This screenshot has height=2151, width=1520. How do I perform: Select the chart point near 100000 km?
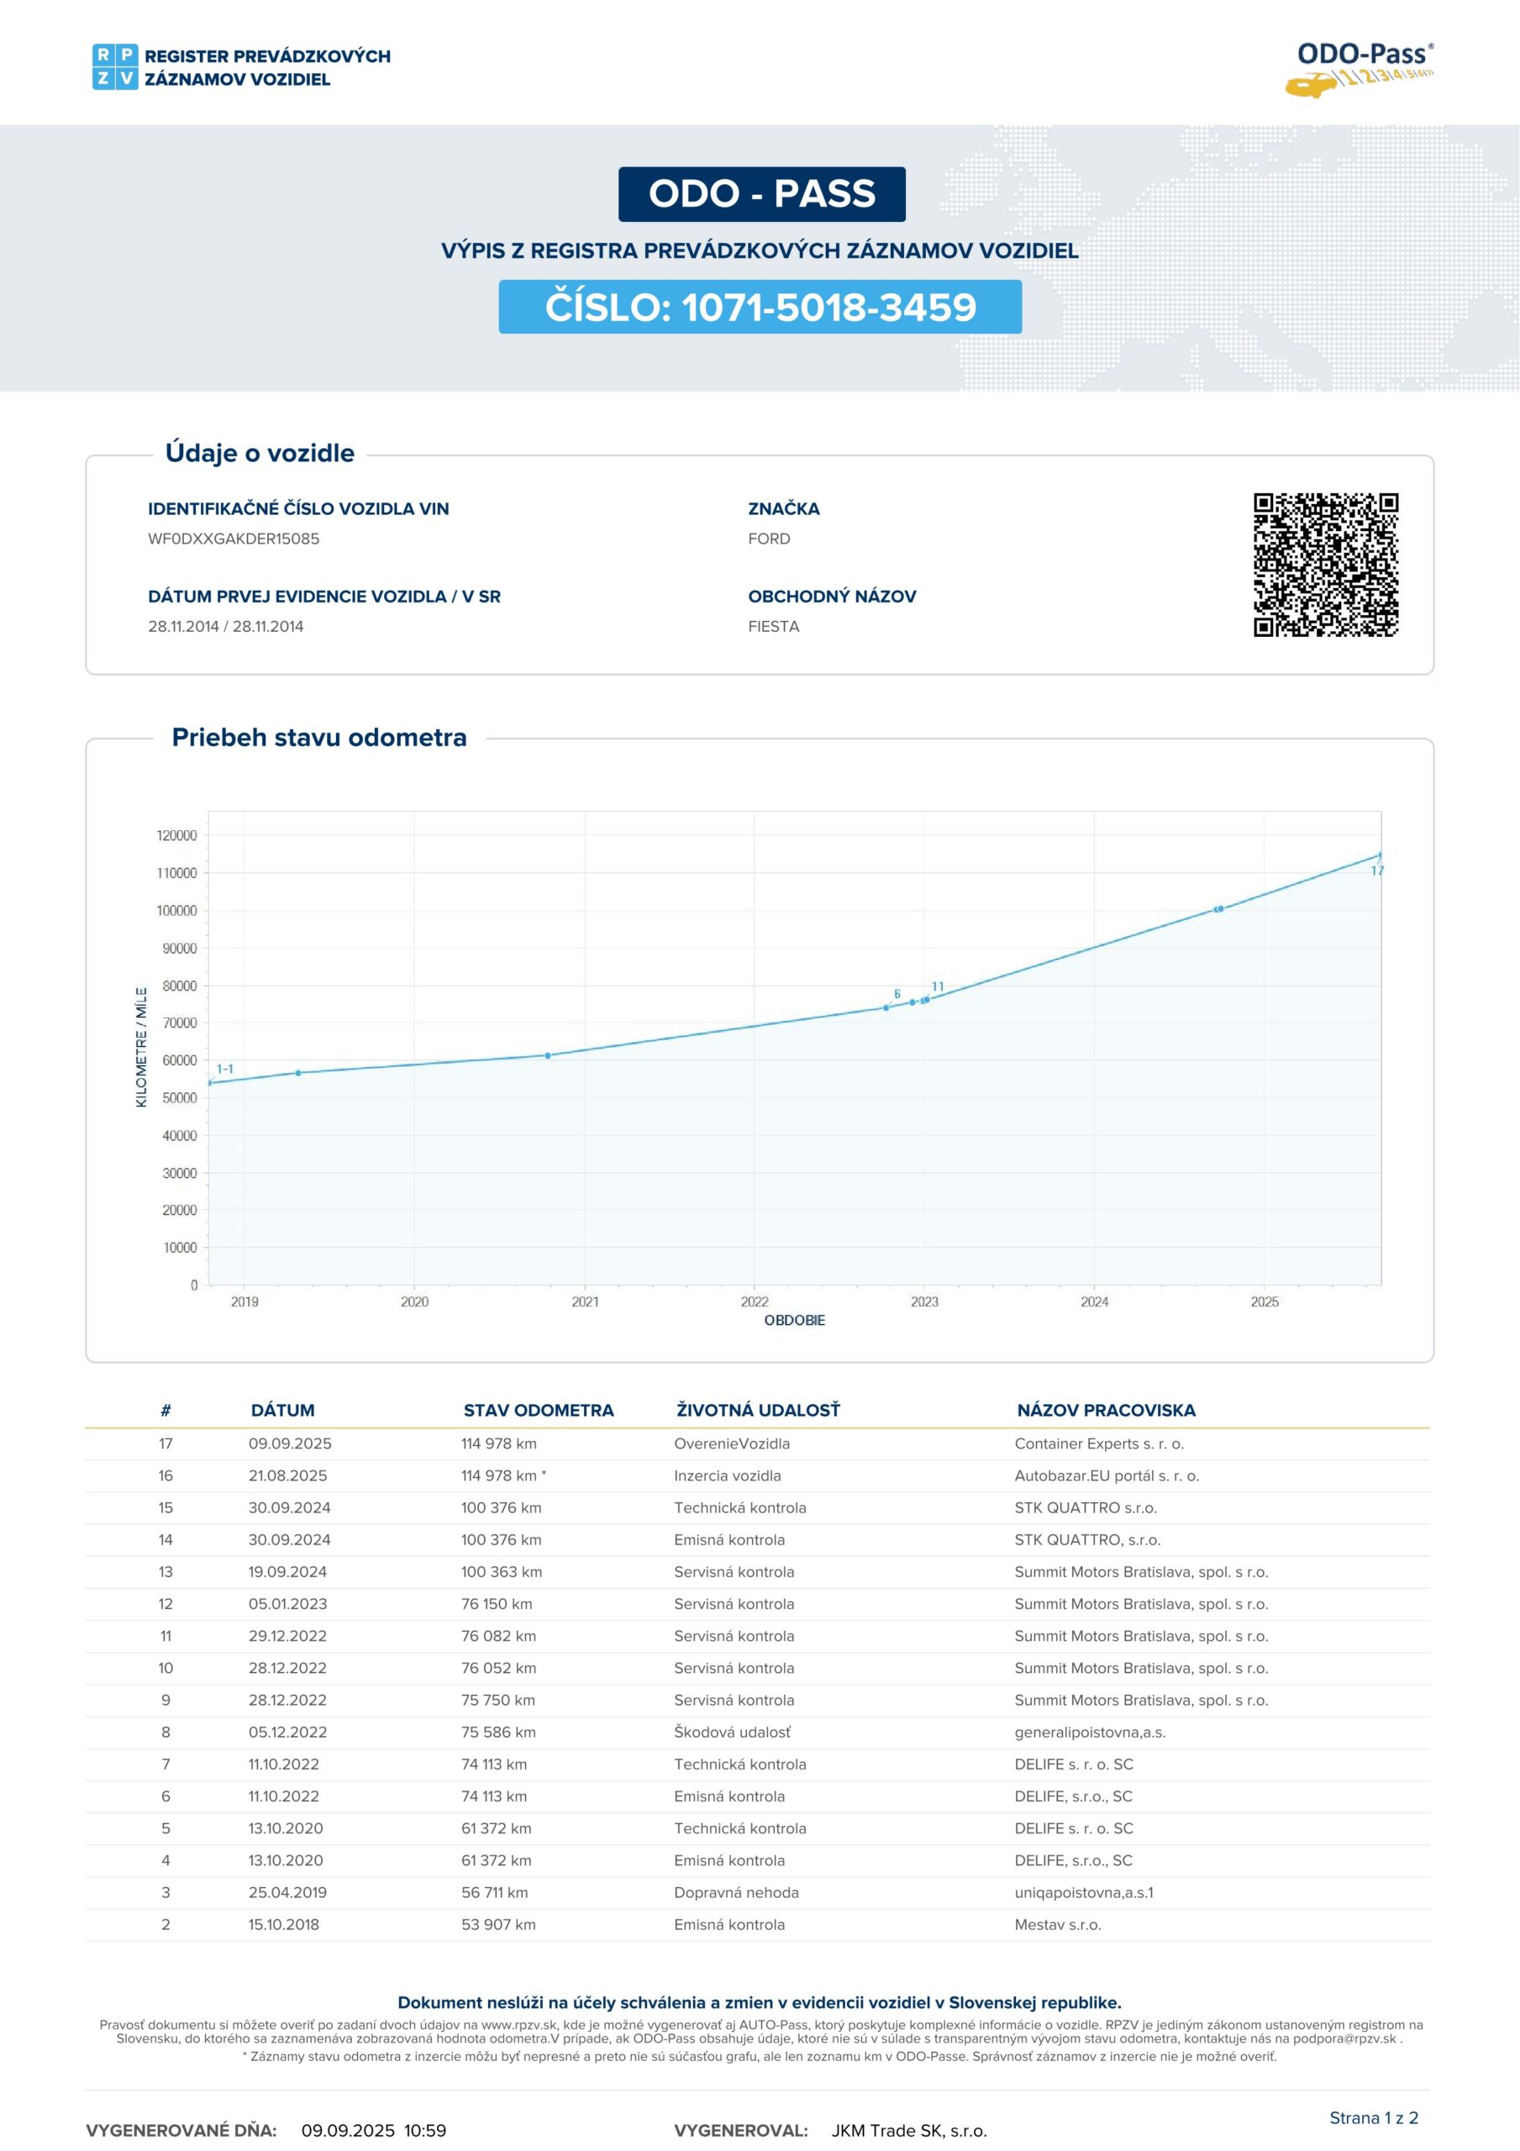coord(1218,909)
